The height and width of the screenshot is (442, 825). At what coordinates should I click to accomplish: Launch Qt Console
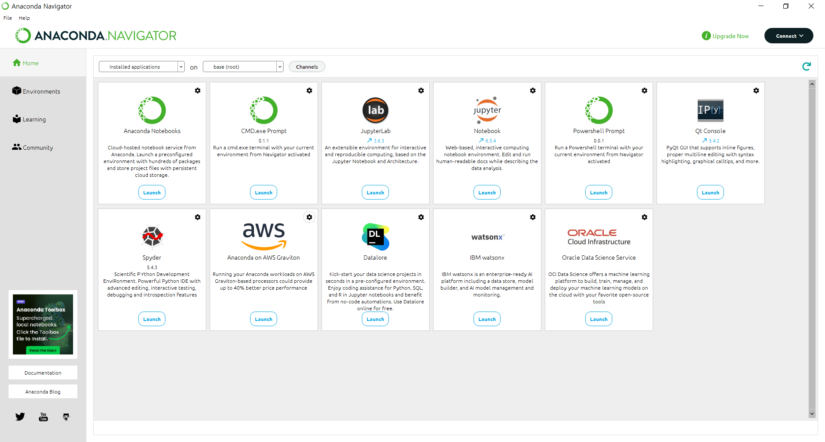(x=711, y=192)
